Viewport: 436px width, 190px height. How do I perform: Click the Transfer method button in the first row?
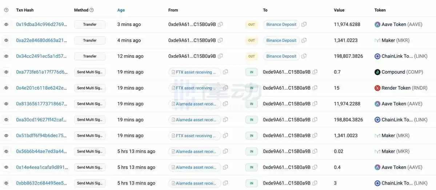[90, 24]
